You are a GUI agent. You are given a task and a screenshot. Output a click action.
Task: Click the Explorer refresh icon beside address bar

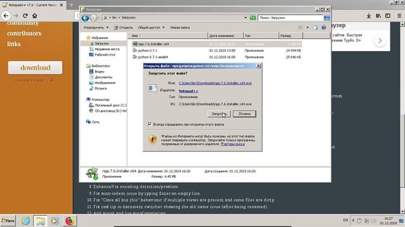click(253, 18)
